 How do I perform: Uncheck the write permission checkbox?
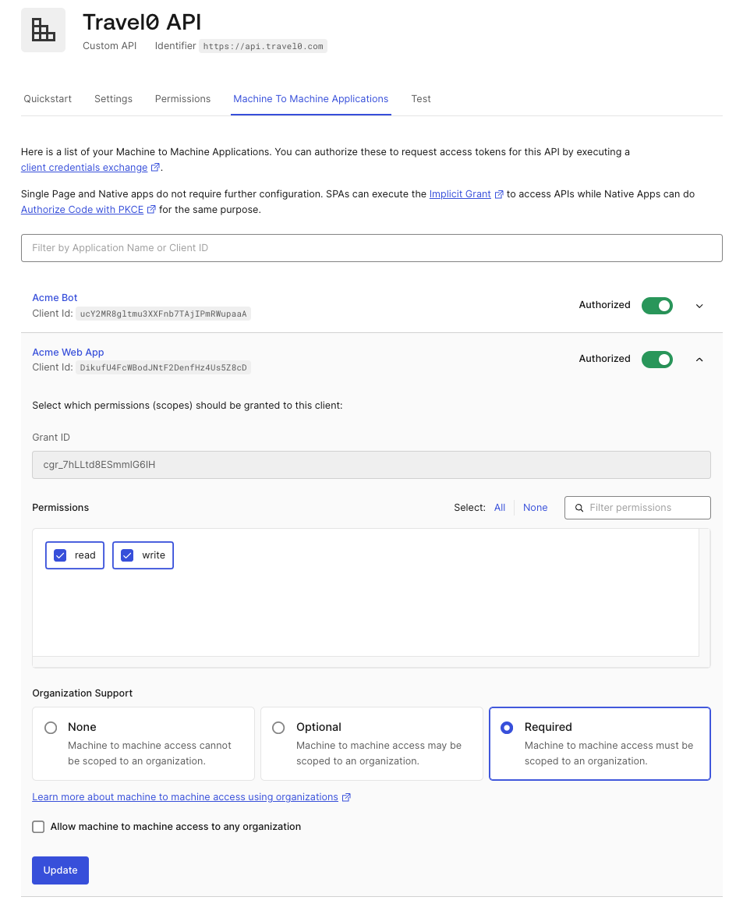coord(127,555)
